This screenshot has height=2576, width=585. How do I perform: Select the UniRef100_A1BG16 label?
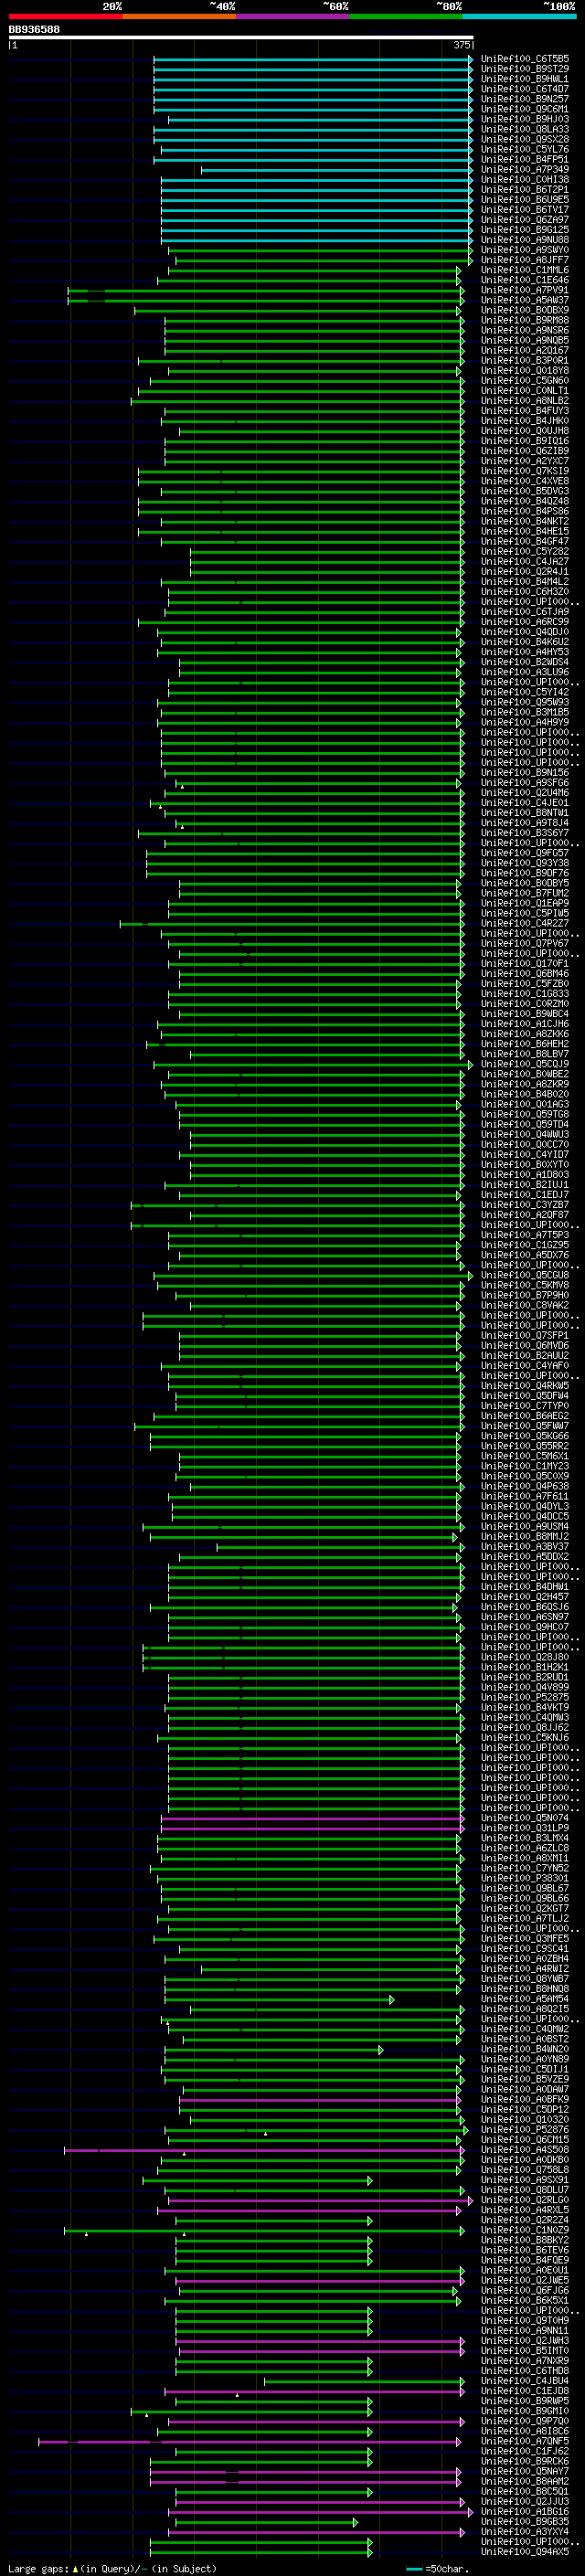pos(525,2511)
